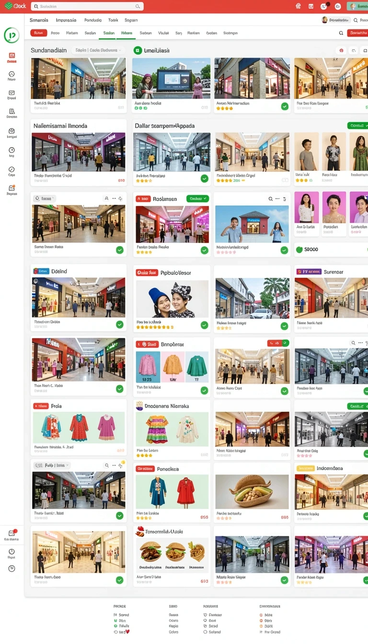Switch to the Pondadip top tab
Viewport: 368px width, 644px height.
(x=93, y=20)
